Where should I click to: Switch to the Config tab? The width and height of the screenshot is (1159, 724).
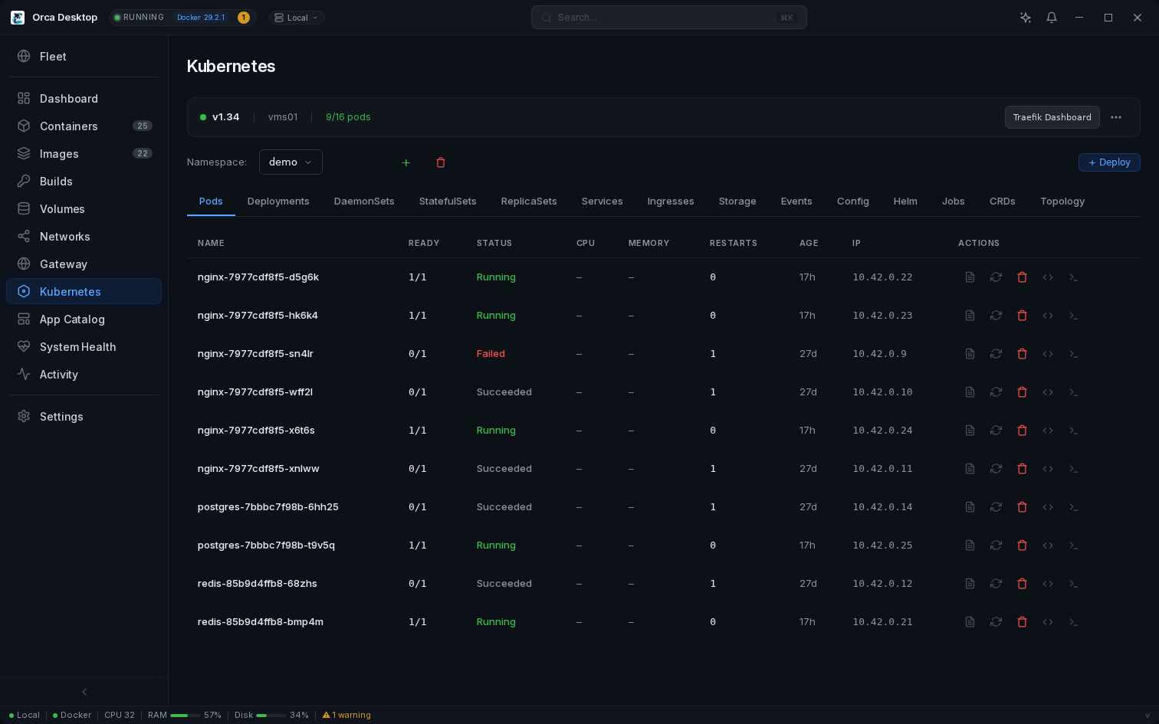pyautogui.click(x=853, y=201)
